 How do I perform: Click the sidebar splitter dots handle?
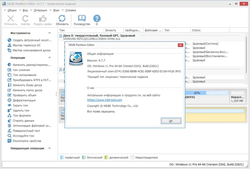click(56, 94)
